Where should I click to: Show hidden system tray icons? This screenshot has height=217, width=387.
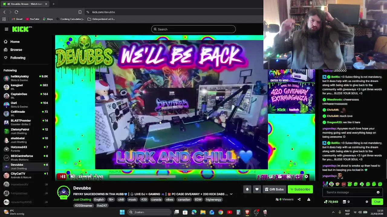coord(333,212)
